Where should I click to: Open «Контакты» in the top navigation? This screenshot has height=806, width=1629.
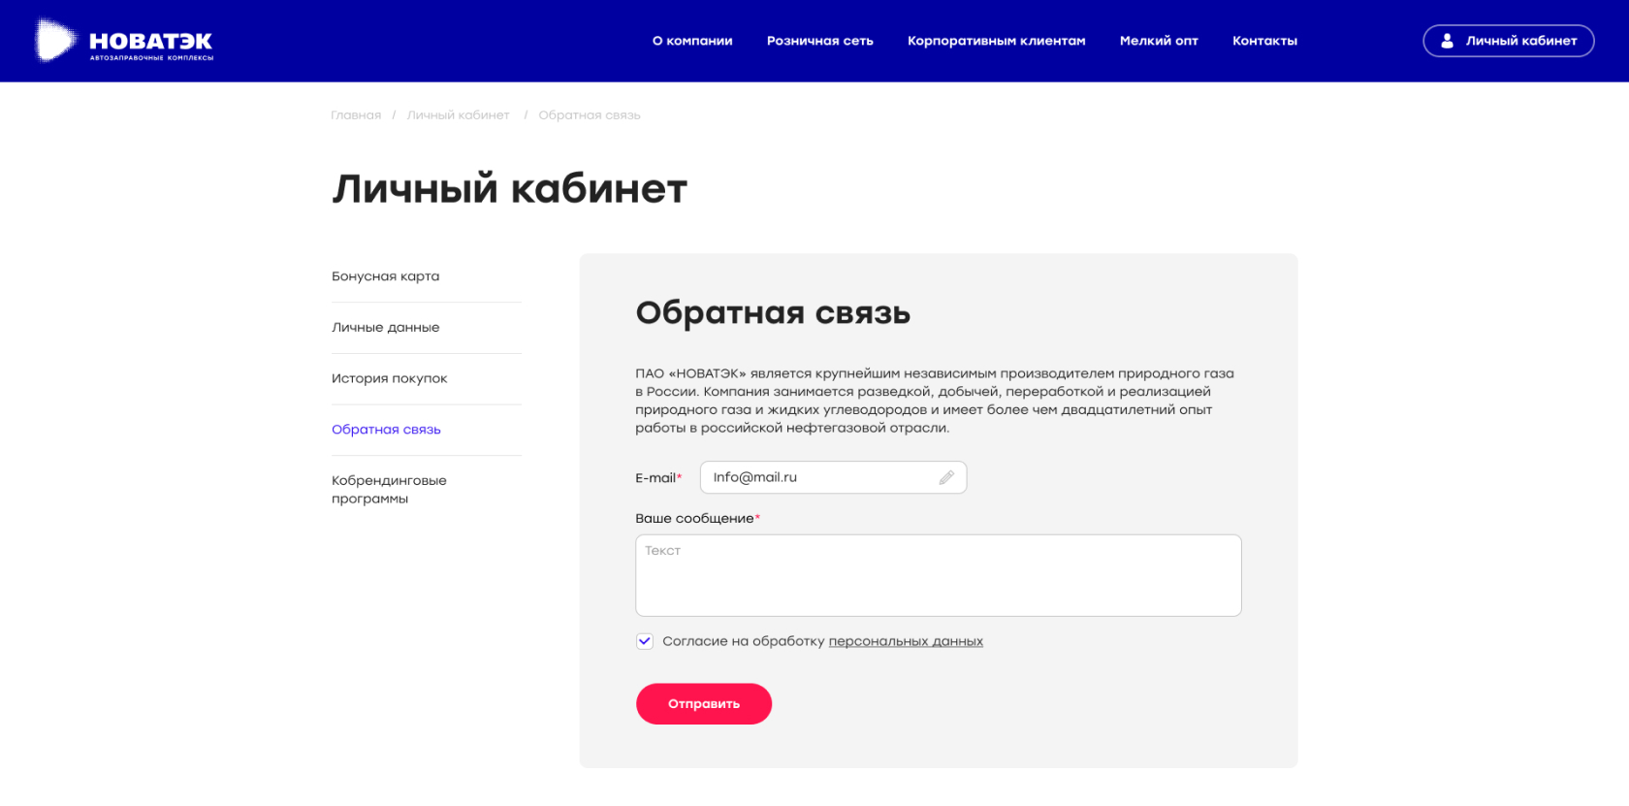1264,41
